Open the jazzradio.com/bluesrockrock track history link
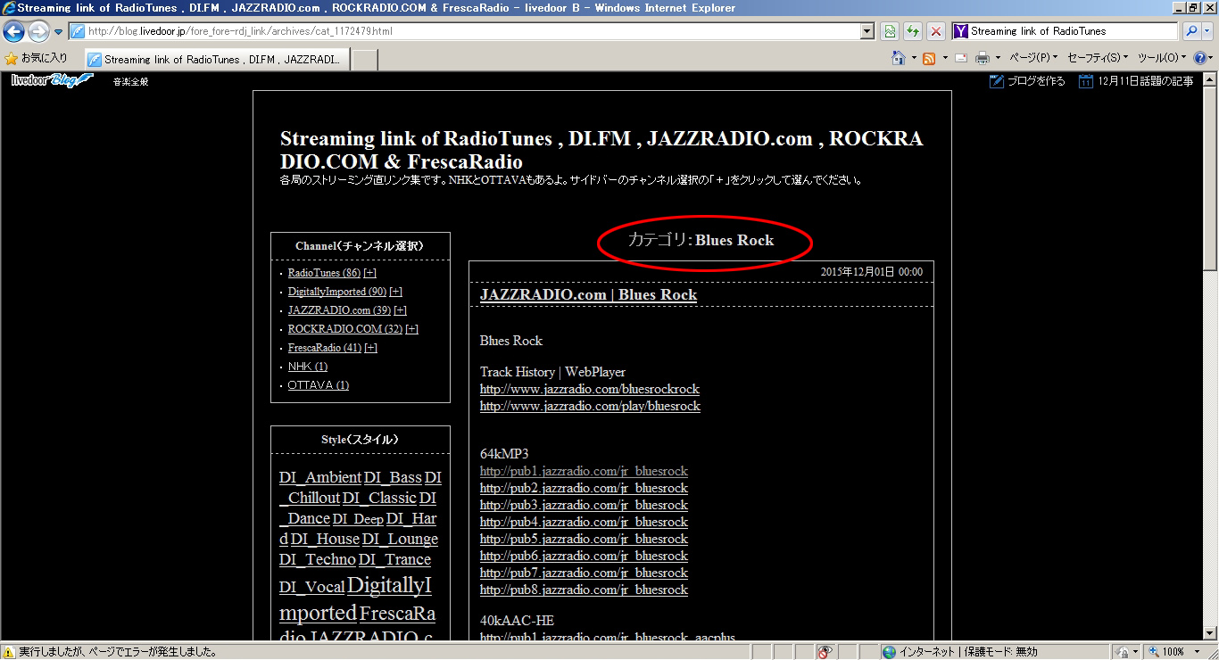The image size is (1219, 660). point(590,390)
